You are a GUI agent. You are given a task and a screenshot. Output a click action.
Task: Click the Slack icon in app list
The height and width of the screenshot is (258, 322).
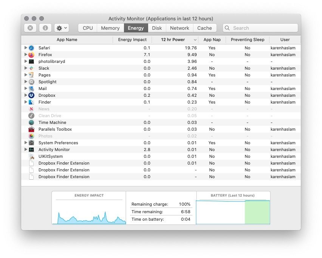coord(31,68)
